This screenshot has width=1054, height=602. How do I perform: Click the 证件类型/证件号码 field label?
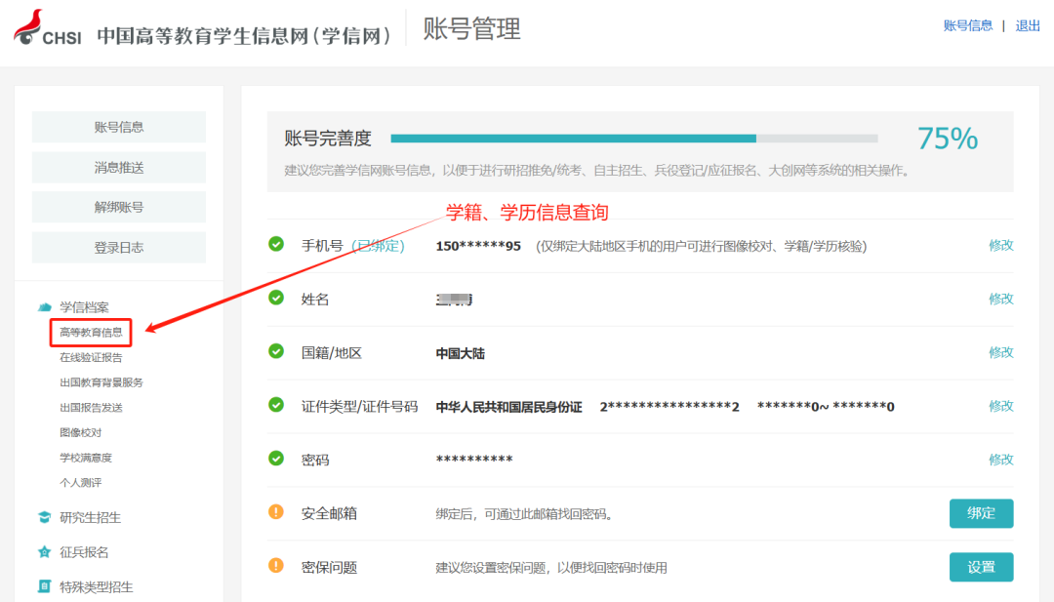pos(359,407)
